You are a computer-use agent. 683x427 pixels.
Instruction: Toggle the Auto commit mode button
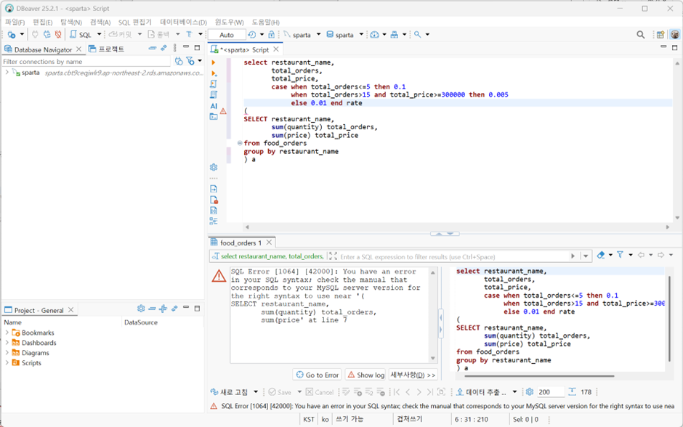227,35
